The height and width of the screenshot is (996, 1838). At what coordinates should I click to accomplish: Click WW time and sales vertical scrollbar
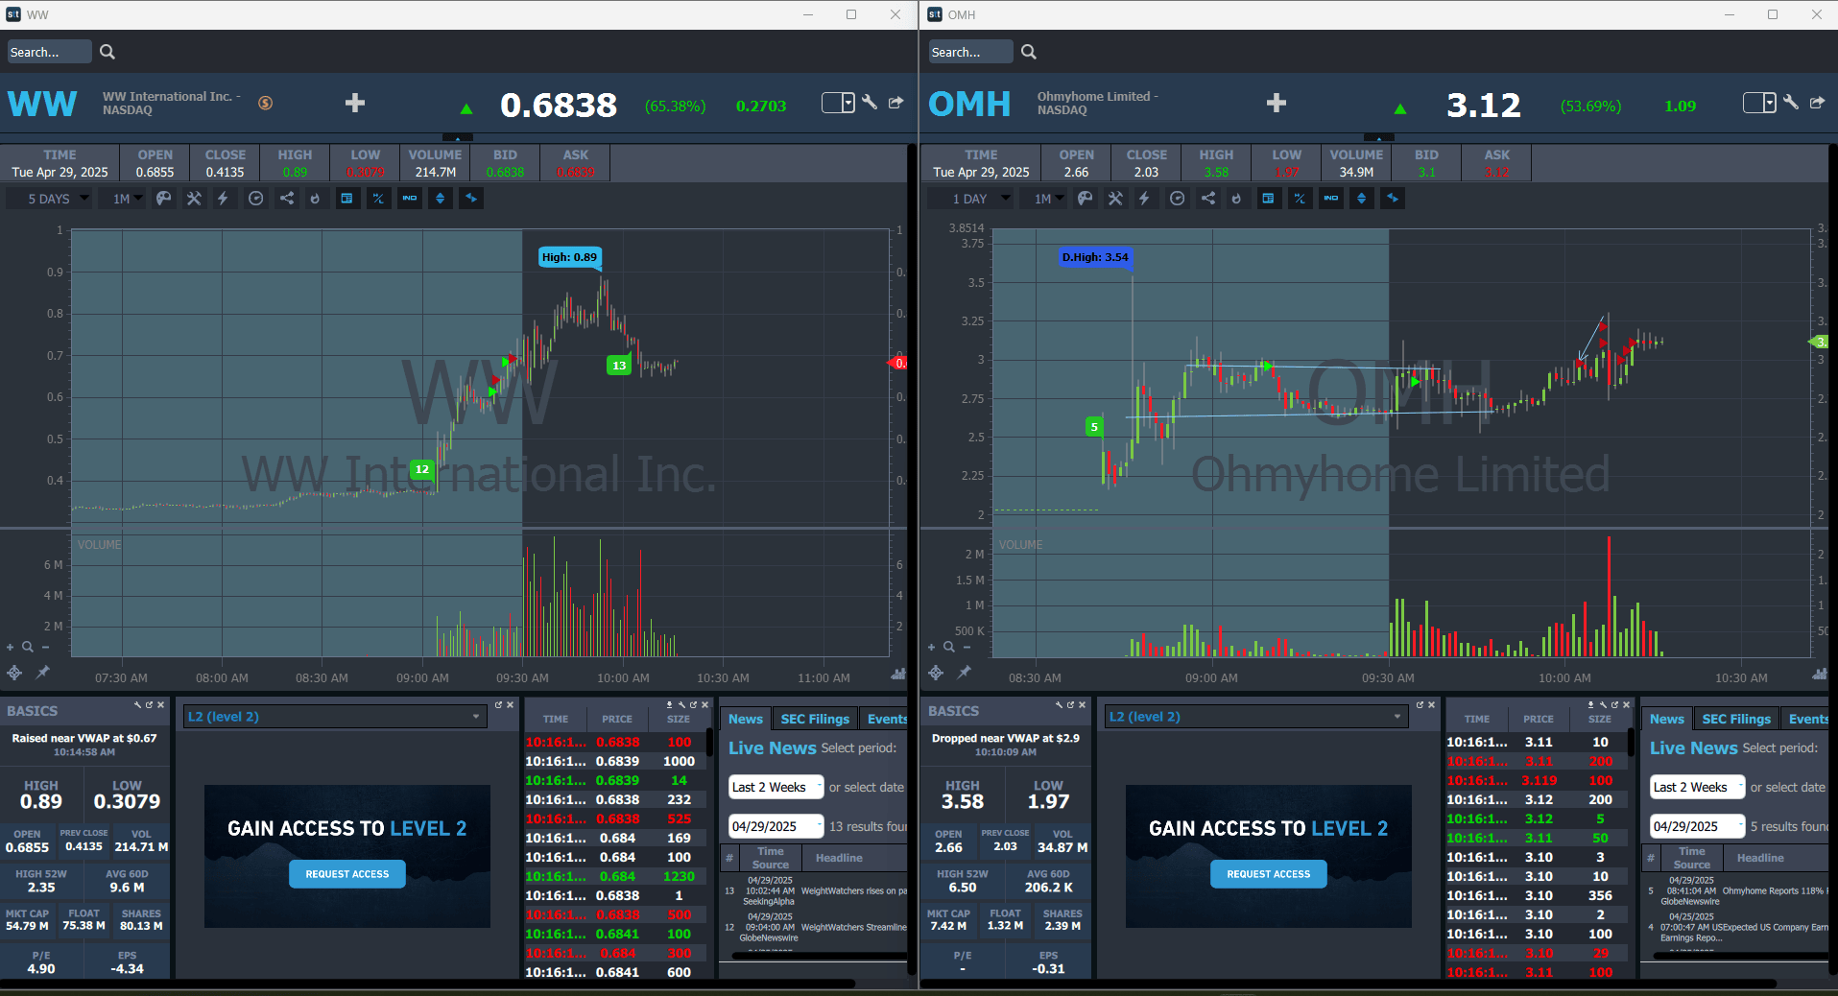[x=710, y=743]
